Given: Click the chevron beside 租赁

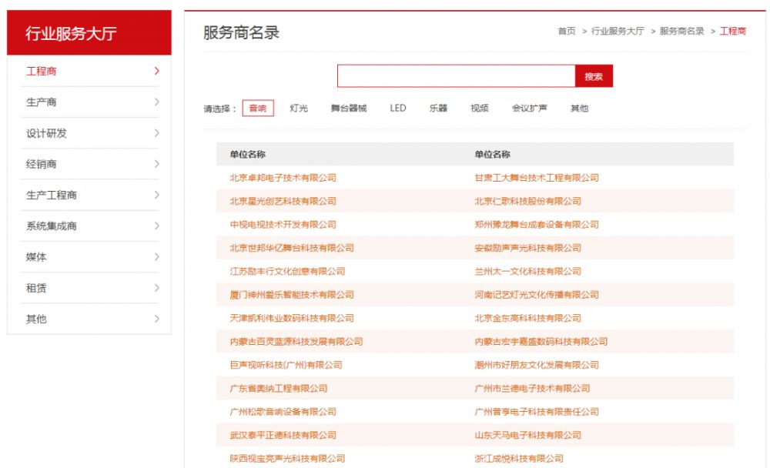Looking at the screenshot, I should point(156,288).
